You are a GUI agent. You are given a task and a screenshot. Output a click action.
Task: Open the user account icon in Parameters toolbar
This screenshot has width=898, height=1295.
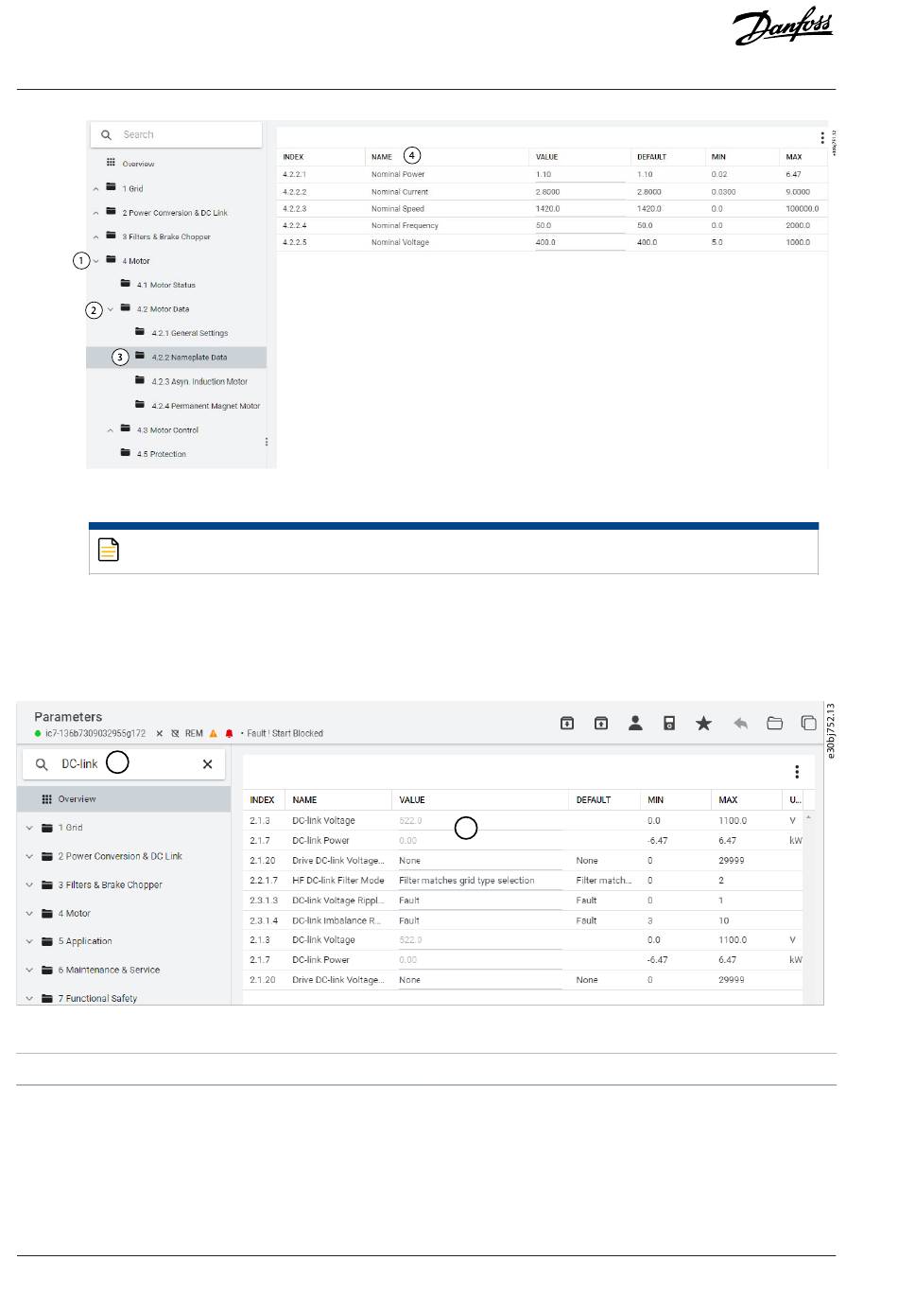tap(635, 724)
